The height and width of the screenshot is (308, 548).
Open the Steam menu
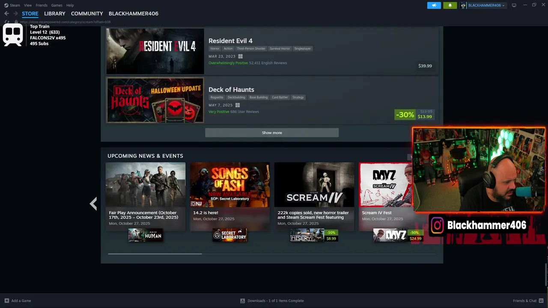click(15, 5)
